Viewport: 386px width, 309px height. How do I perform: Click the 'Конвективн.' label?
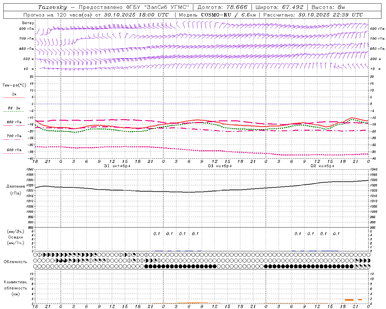(x=15, y=282)
